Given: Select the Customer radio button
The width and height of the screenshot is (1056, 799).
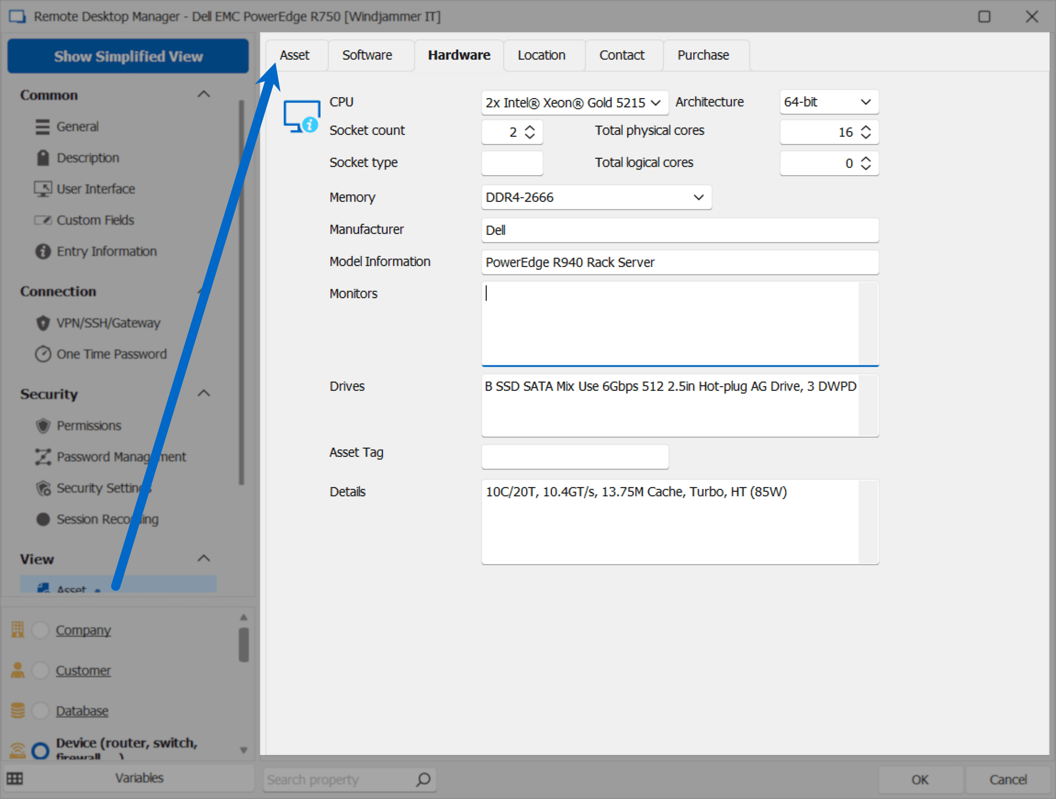Looking at the screenshot, I should pos(40,670).
